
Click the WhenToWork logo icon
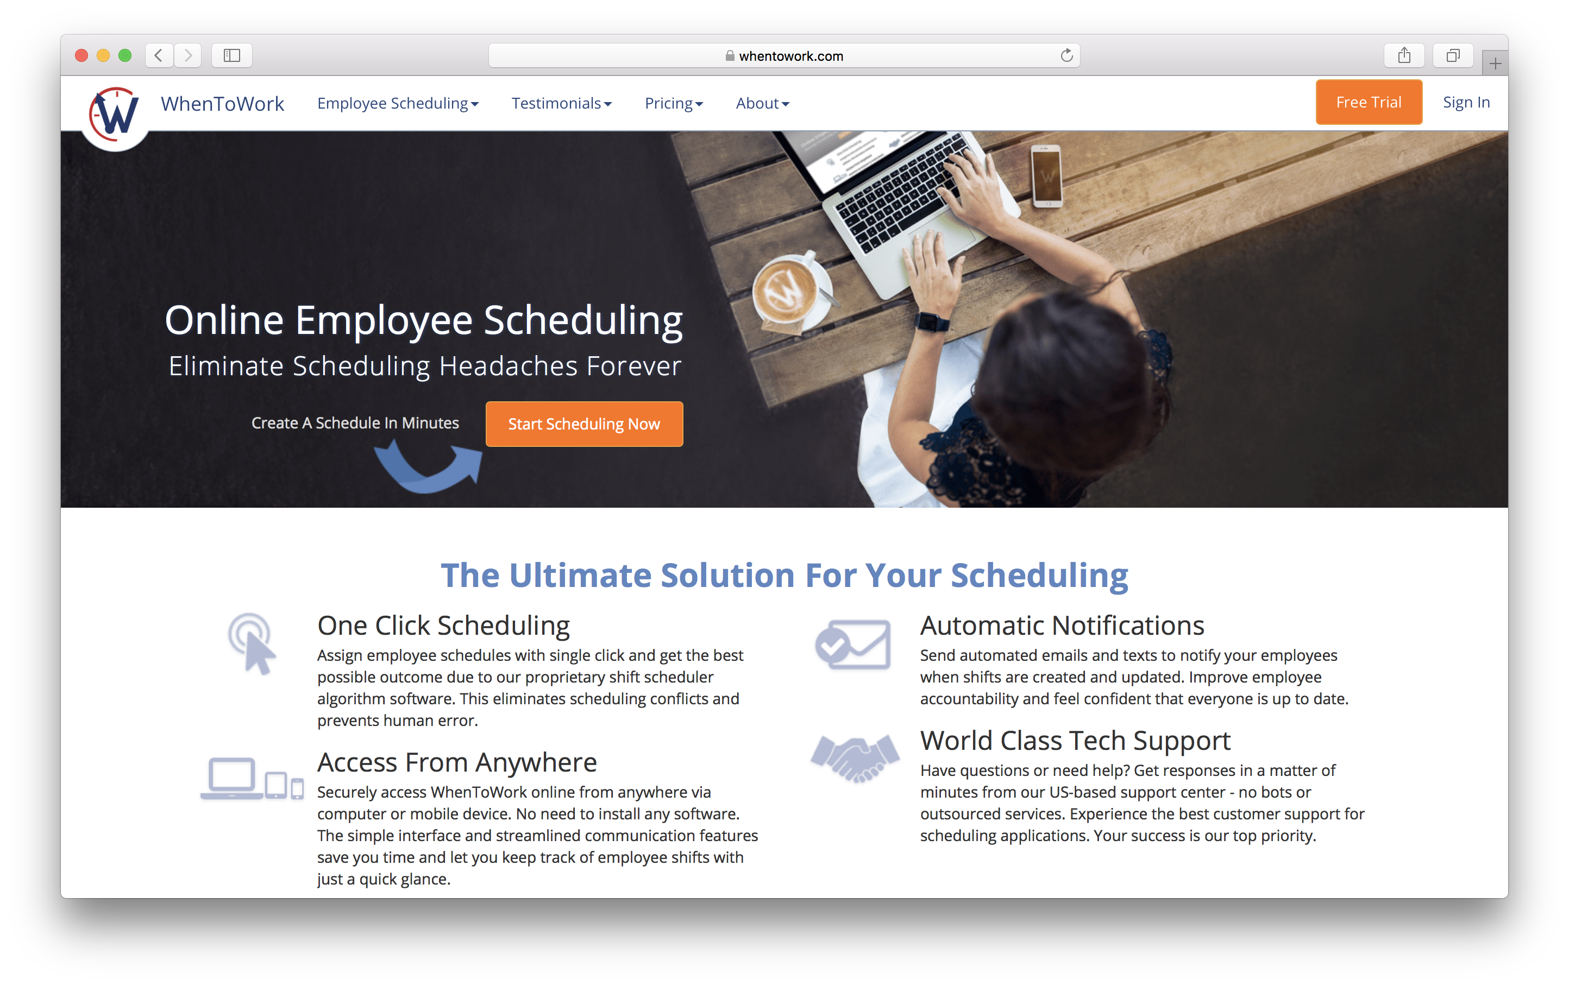click(x=114, y=108)
